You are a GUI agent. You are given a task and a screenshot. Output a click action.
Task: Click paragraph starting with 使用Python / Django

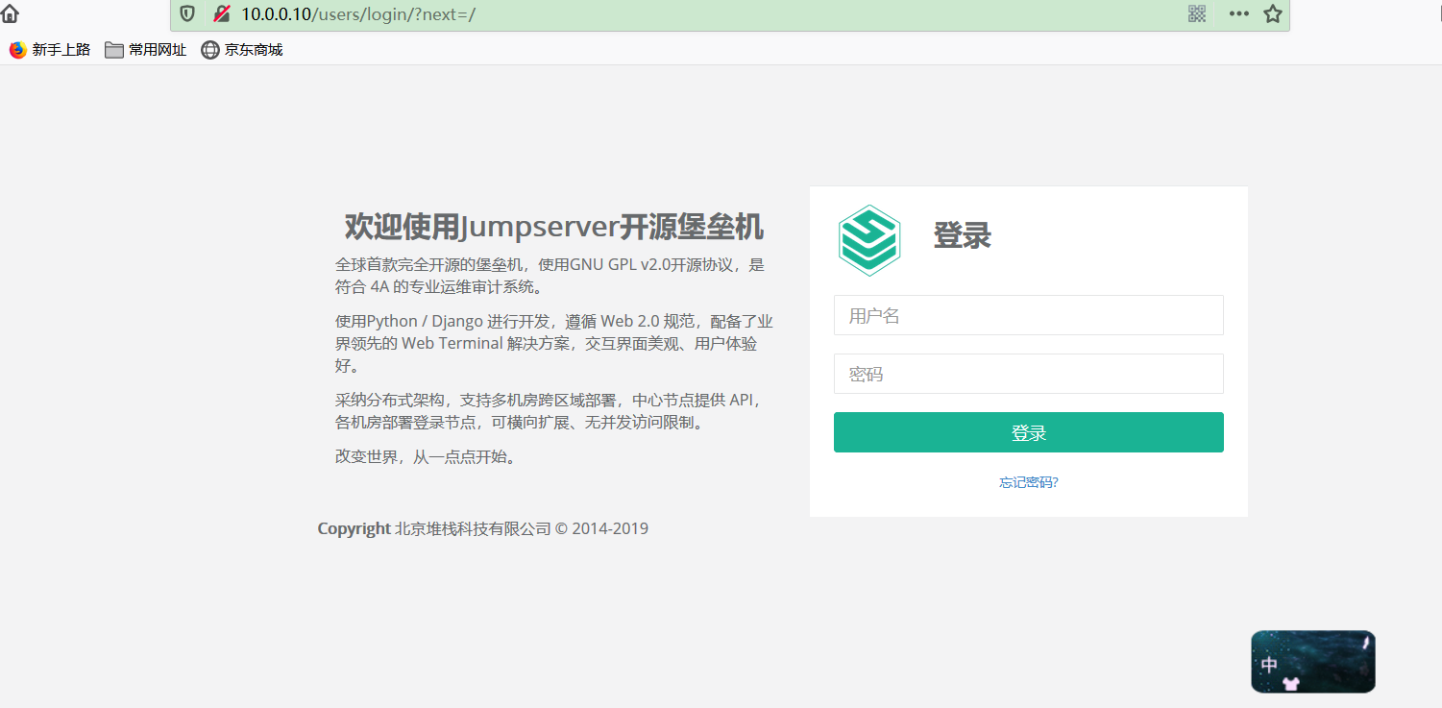coord(554,343)
